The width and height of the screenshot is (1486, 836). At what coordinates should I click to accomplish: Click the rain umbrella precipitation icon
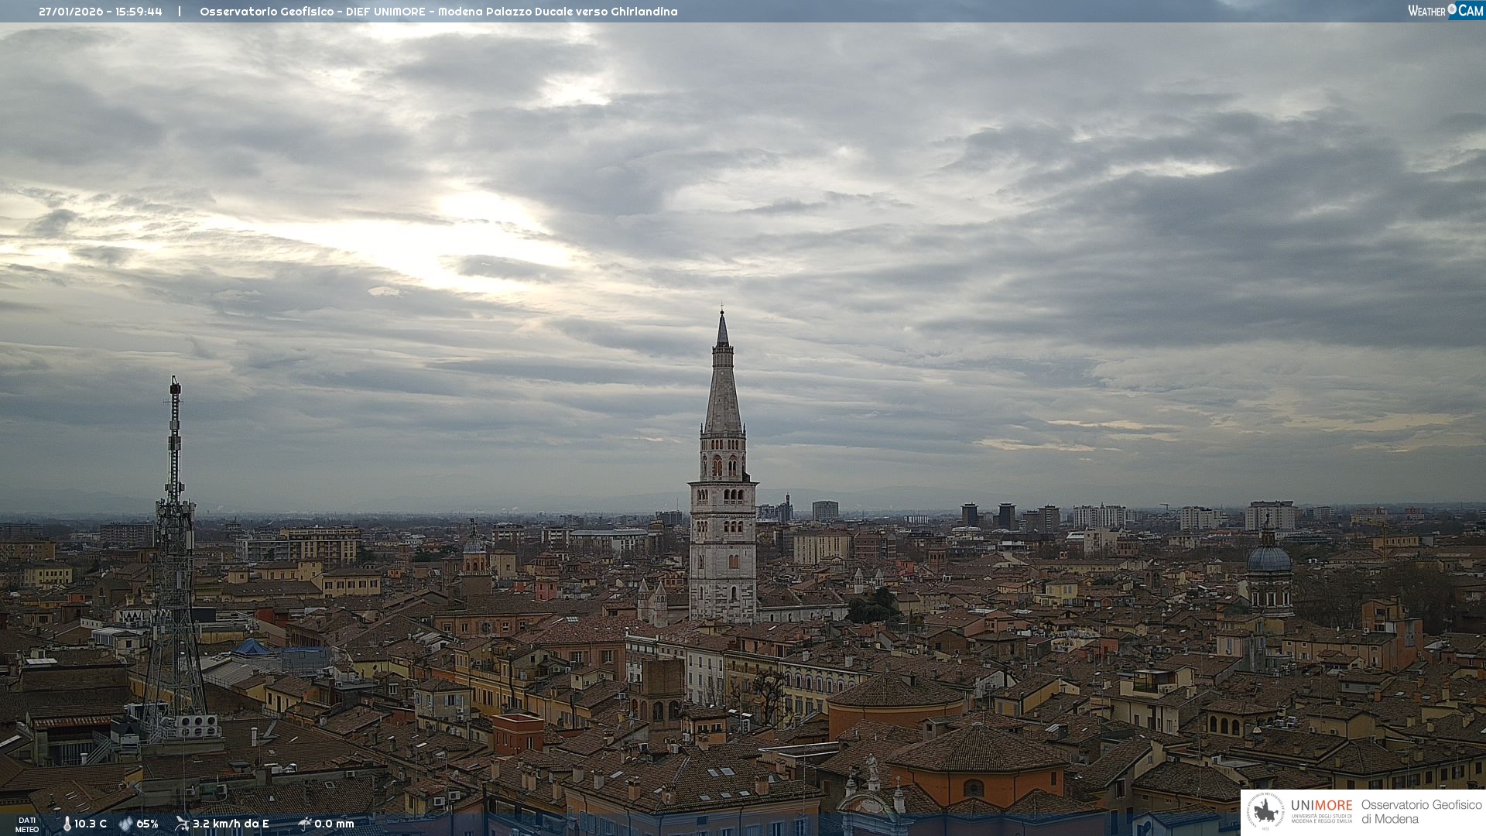pos(305,824)
